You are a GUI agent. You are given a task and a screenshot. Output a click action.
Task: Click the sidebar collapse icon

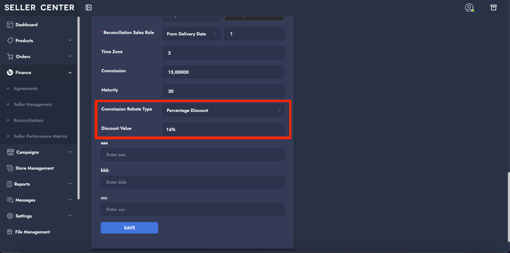click(x=89, y=8)
